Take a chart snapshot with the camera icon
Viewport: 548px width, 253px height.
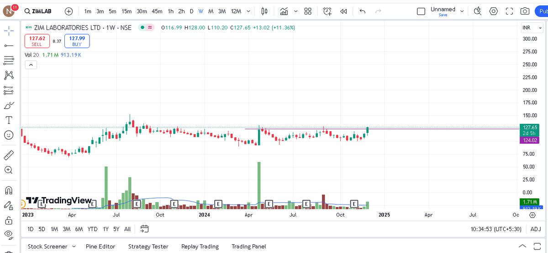[525, 11]
